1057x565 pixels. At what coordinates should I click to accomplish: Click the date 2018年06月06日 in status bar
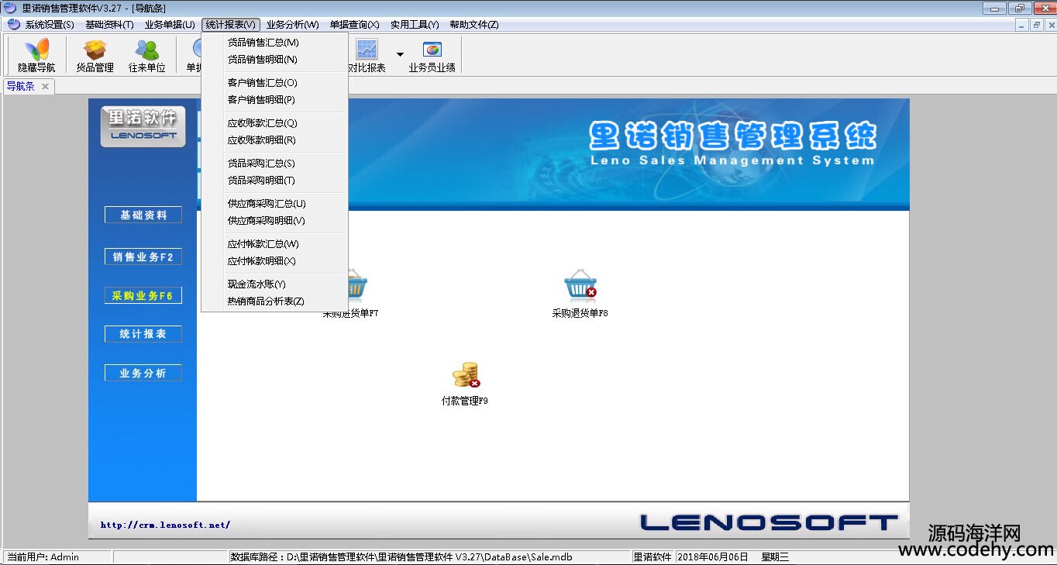(x=713, y=557)
